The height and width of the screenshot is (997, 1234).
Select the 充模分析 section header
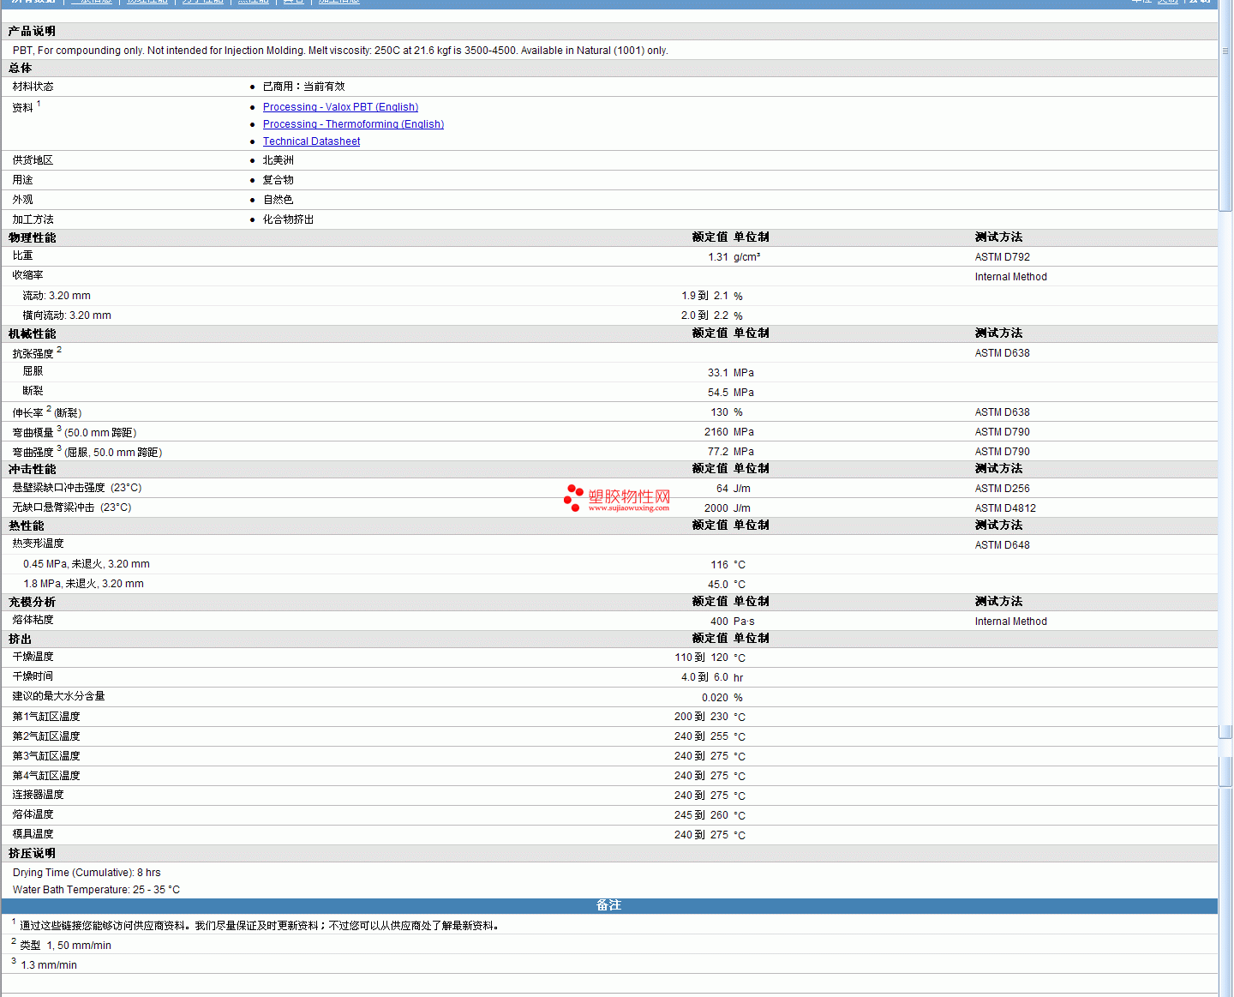point(33,602)
